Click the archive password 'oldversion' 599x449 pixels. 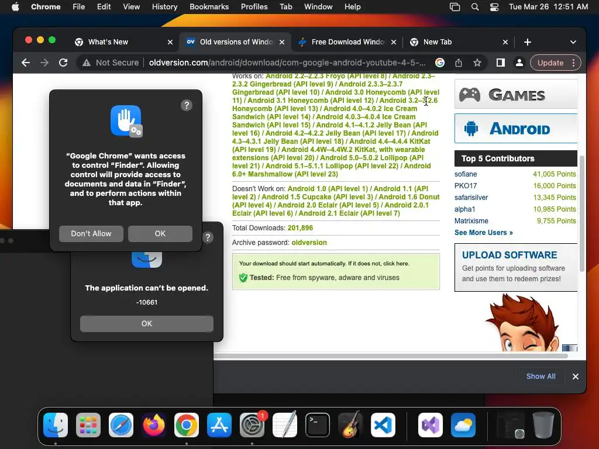(309, 243)
